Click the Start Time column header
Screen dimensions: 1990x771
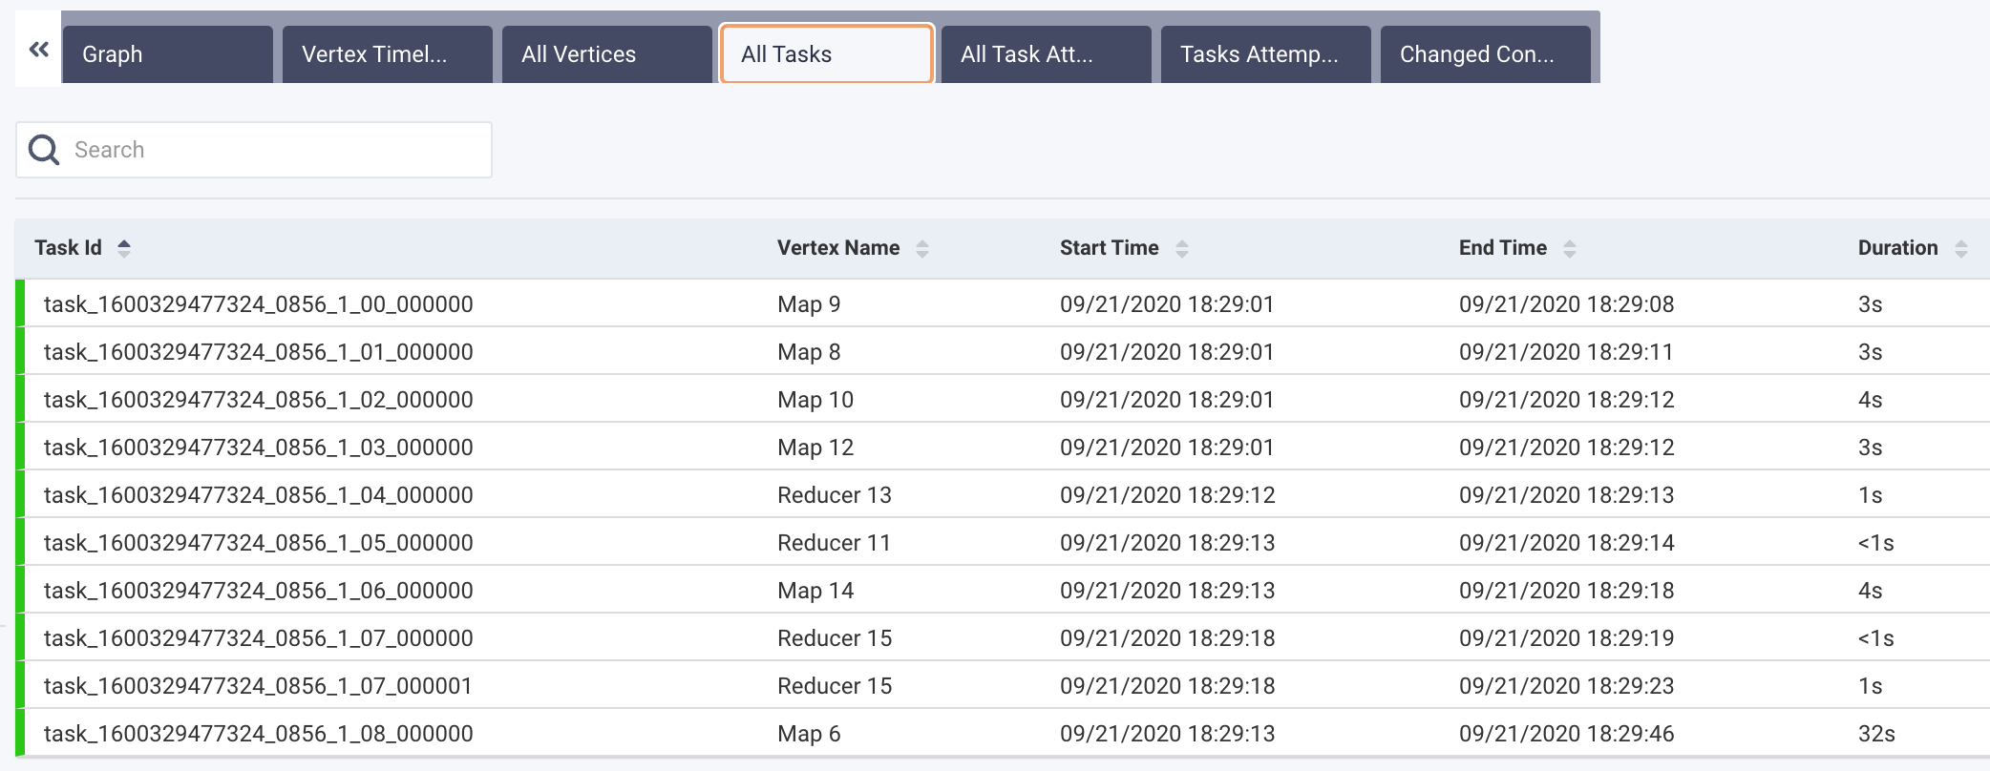[x=1110, y=248]
